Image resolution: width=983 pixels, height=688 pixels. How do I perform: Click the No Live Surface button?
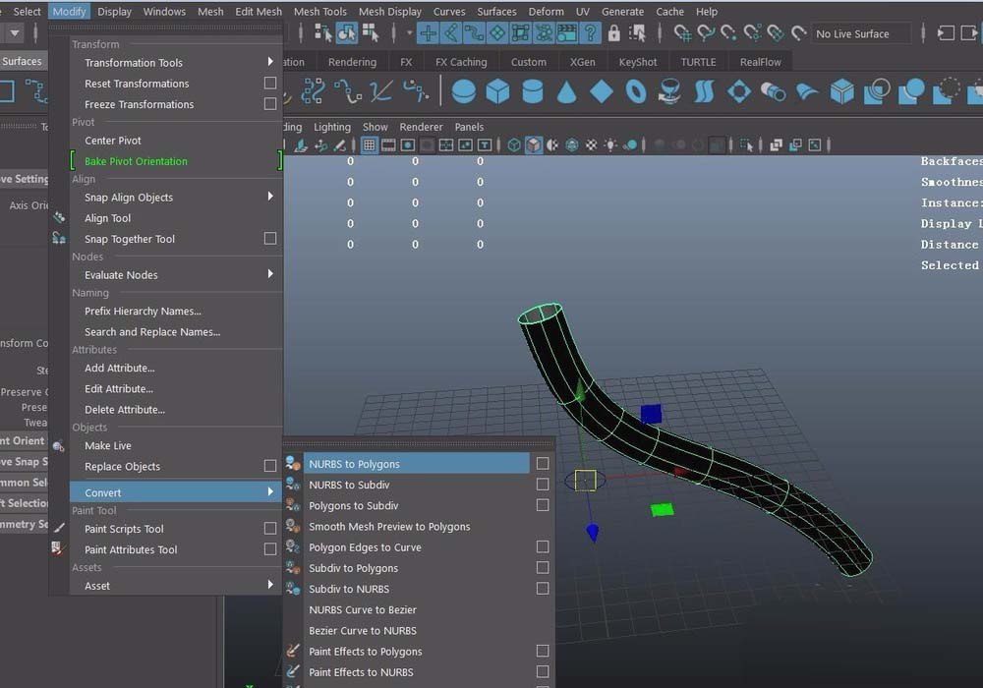tap(858, 32)
